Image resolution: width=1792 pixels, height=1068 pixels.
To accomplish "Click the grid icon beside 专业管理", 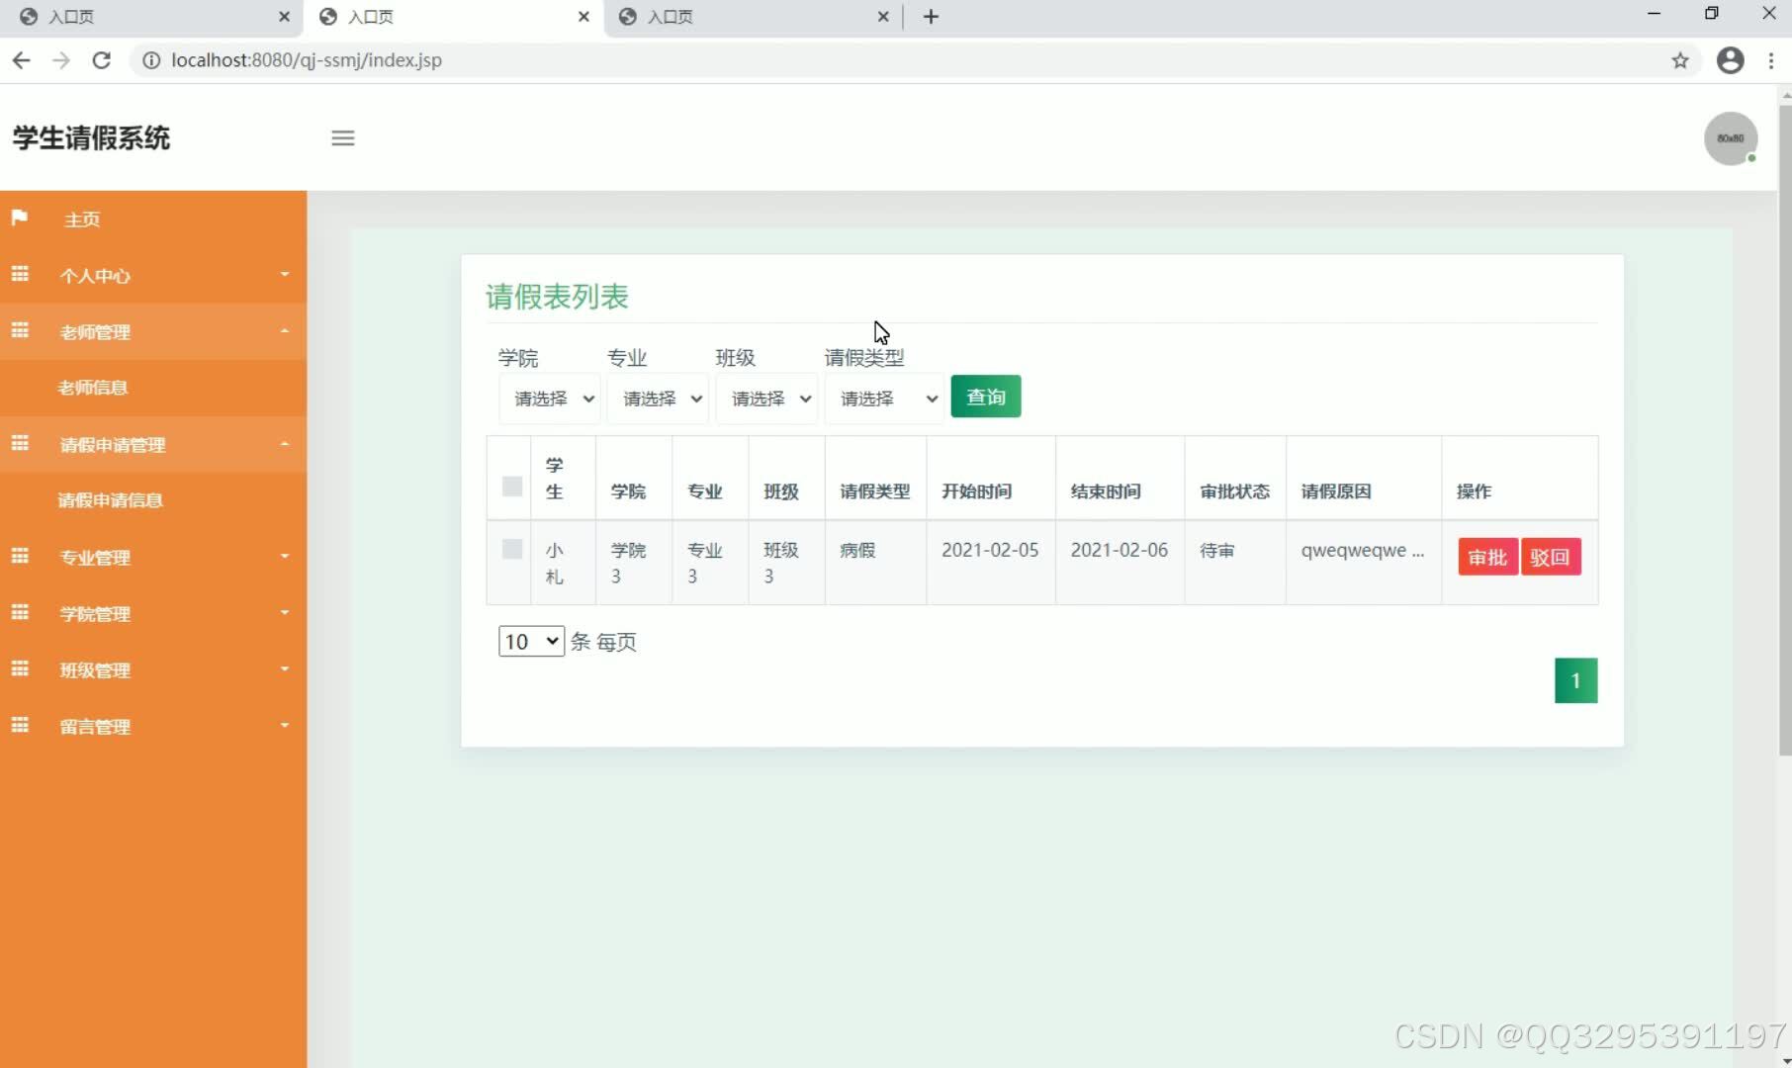I will pos(20,556).
